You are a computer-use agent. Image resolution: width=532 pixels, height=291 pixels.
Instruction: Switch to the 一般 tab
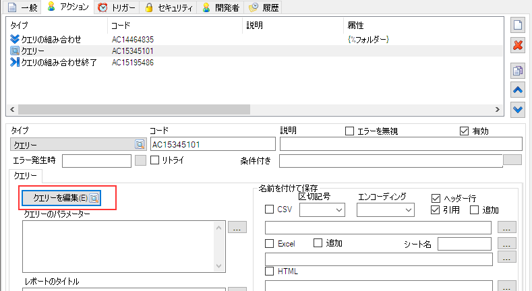pos(22,7)
